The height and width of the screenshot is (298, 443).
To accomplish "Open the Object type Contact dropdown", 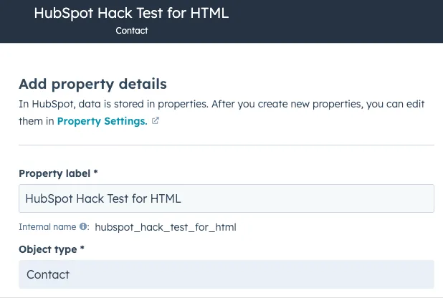I will [x=227, y=274].
